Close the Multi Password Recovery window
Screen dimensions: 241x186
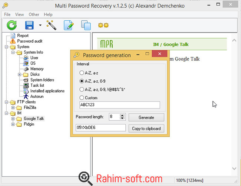pos(230,4)
